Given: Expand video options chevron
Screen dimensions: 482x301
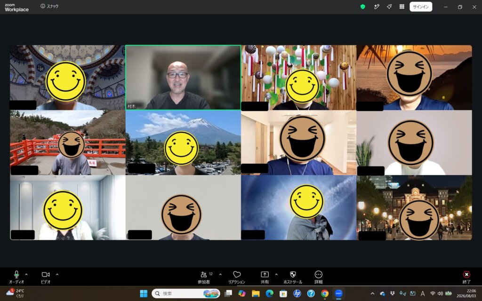Looking at the screenshot, I should click(57, 274).
